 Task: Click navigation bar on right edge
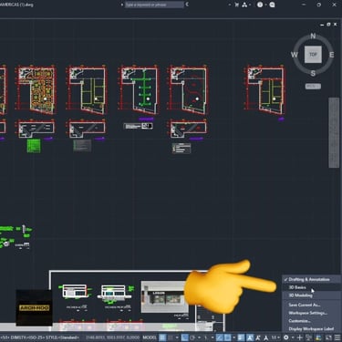tap(334, 132)
